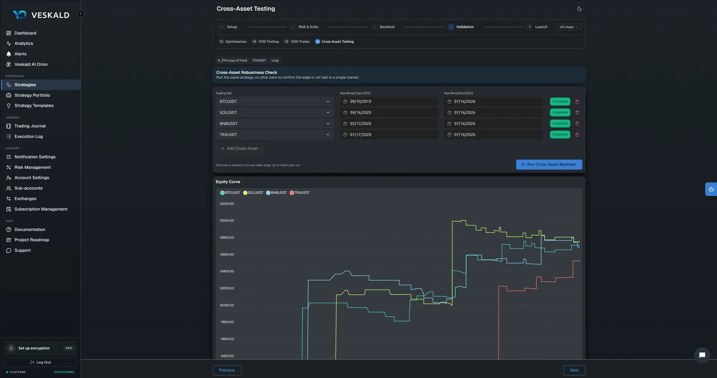This screenshot has width=717, height=378.
Task: Go to the Backtest step
Action: 384,27
